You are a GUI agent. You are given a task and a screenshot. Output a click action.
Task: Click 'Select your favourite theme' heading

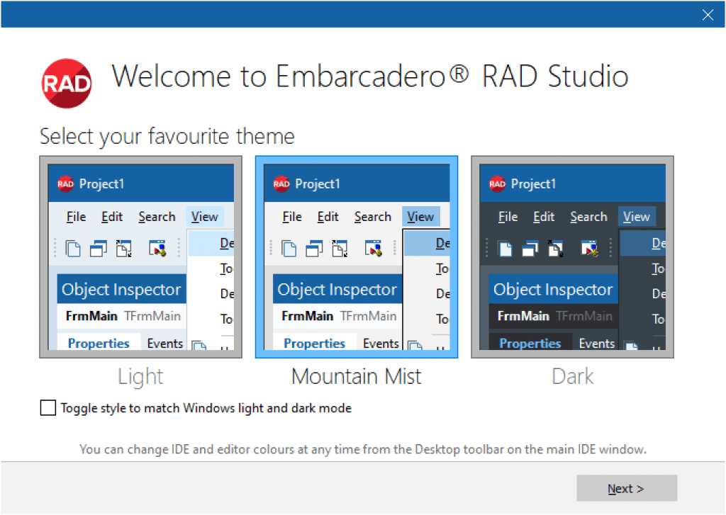pyautogui.click(x=167, y=137)
